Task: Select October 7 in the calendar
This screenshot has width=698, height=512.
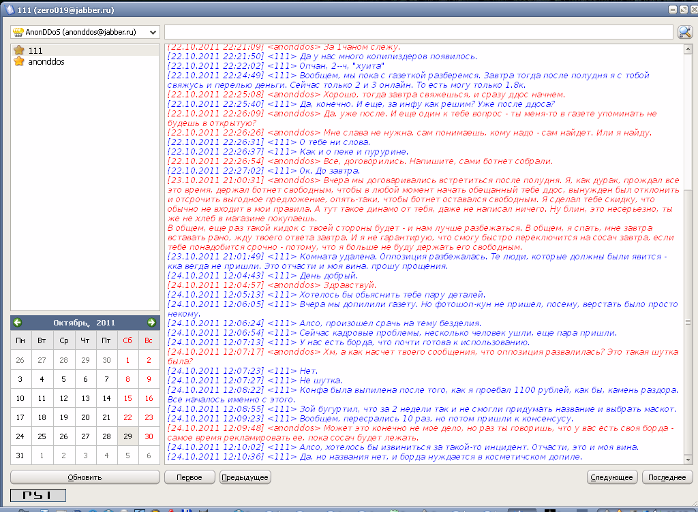Action: click(106, 379)
